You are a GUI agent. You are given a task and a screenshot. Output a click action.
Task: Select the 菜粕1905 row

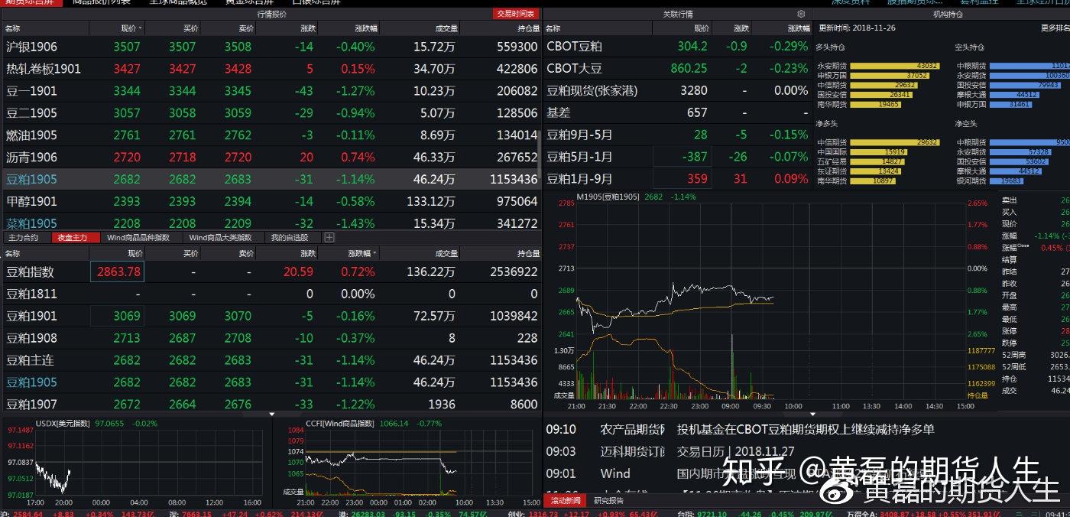271,223
